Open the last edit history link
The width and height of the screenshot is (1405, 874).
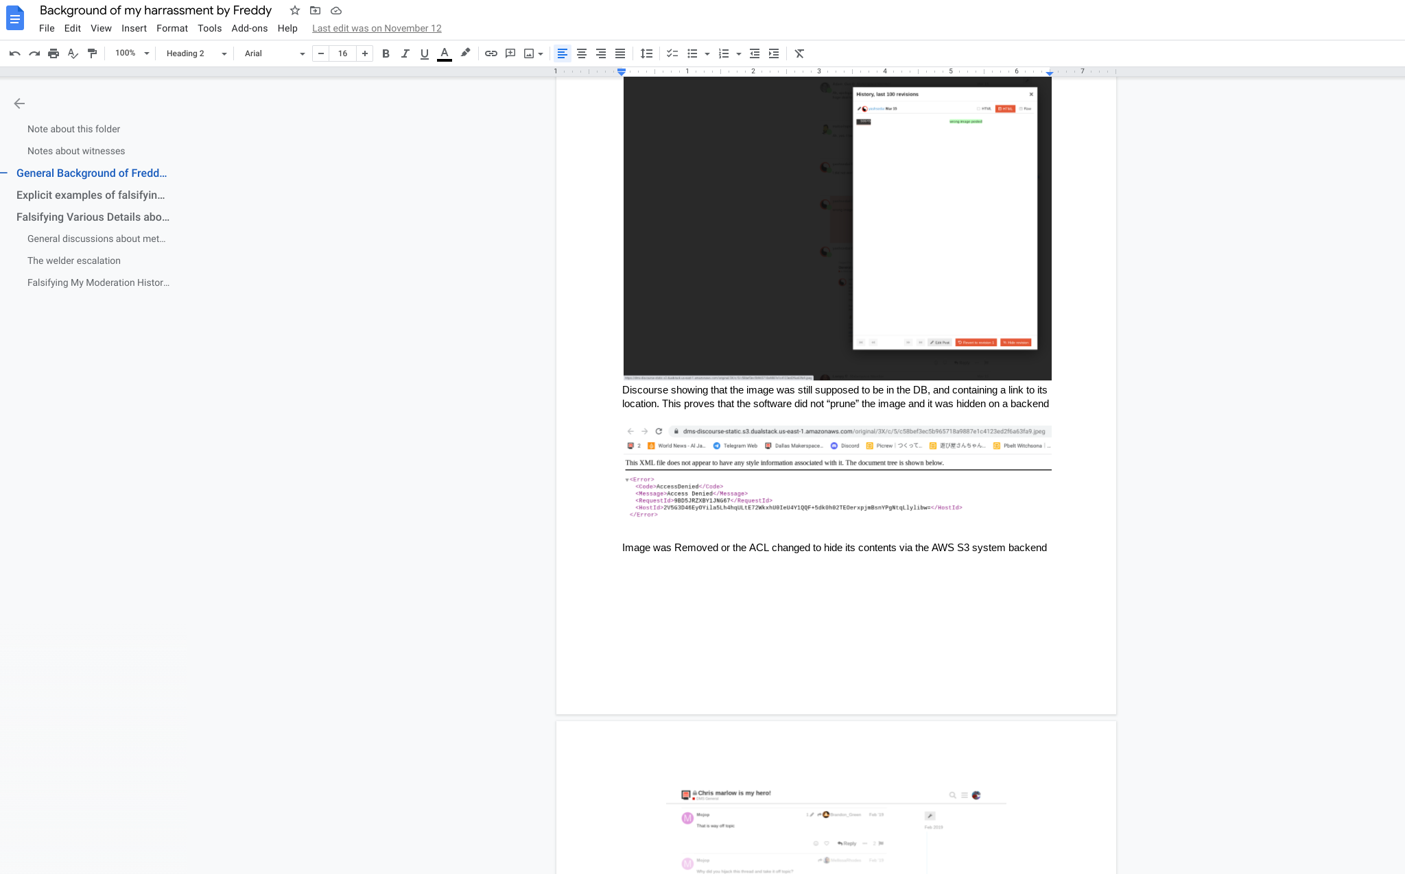tap(377, 28)
